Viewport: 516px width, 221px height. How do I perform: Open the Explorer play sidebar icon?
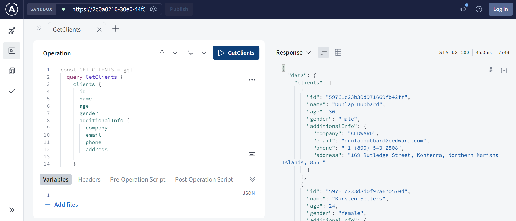click(x=12, y=51)
